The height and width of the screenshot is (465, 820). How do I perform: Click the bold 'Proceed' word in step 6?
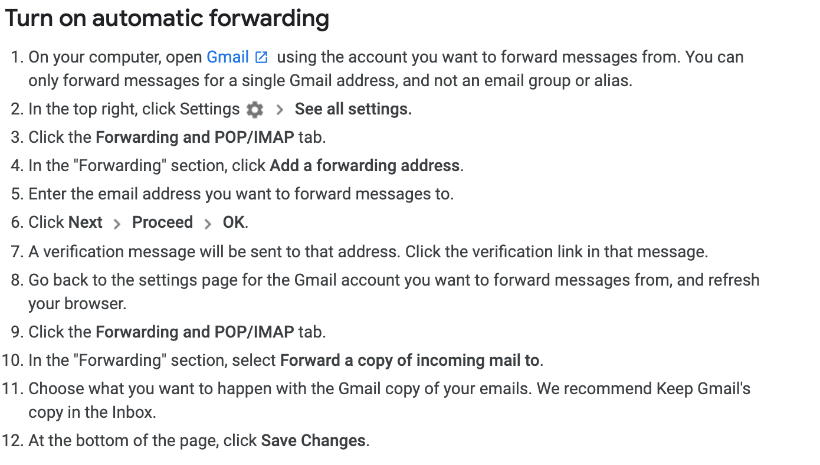[162, 222]
